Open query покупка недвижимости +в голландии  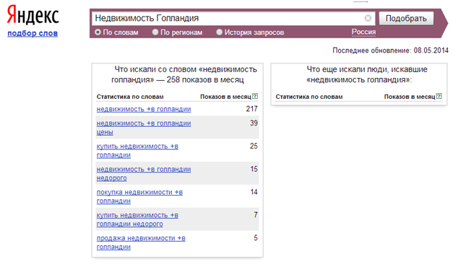(139, 196)
